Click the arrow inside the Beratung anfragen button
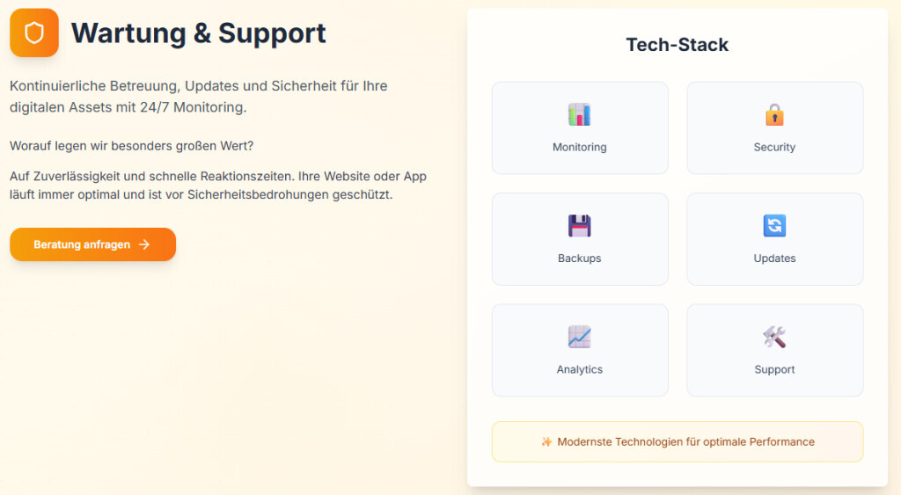Image resolution: width=901 pixels, height=495 pixels. click(x=144, y=244)
